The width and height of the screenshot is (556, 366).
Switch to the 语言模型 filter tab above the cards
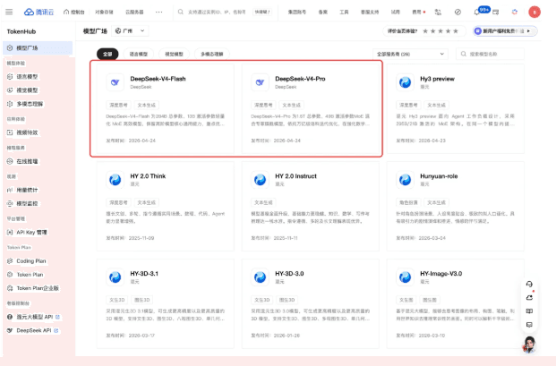click(138, 54)
